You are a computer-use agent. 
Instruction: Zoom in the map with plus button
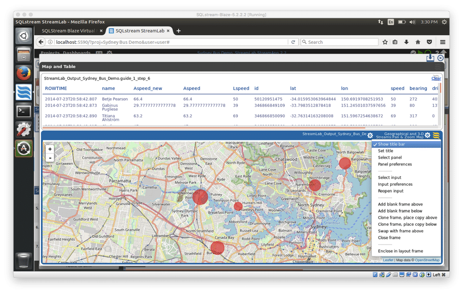[50, 149]
